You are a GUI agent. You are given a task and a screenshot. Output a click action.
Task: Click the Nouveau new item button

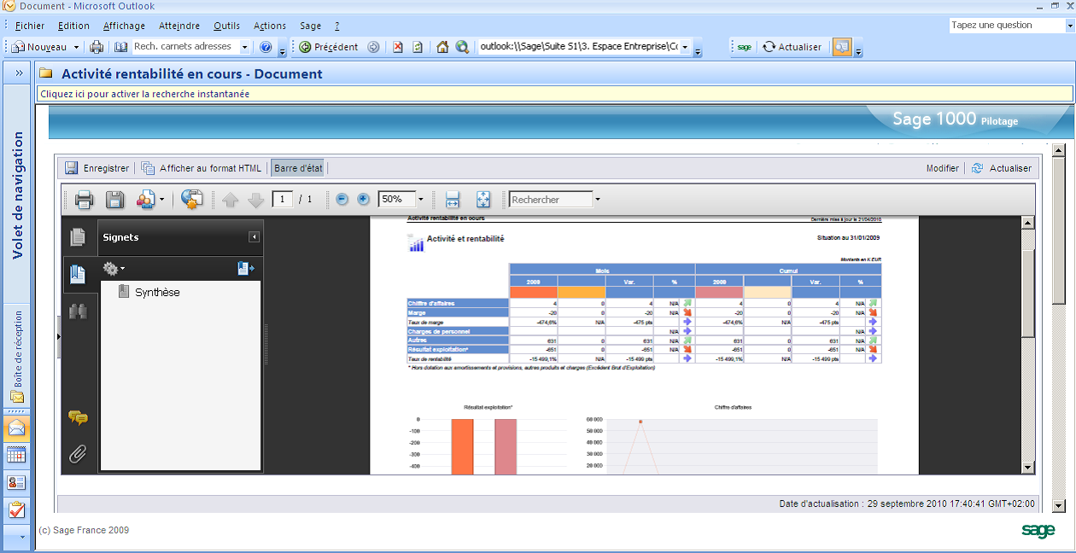[x=38, y=47]
